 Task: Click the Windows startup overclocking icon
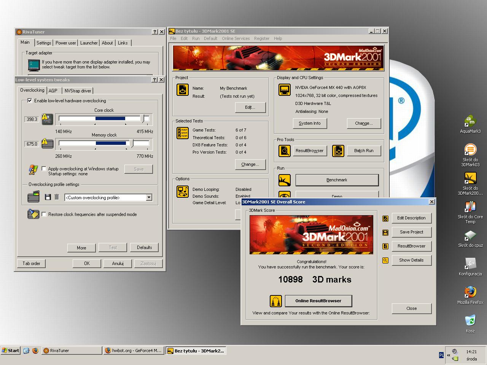click(x=33, y=170)
